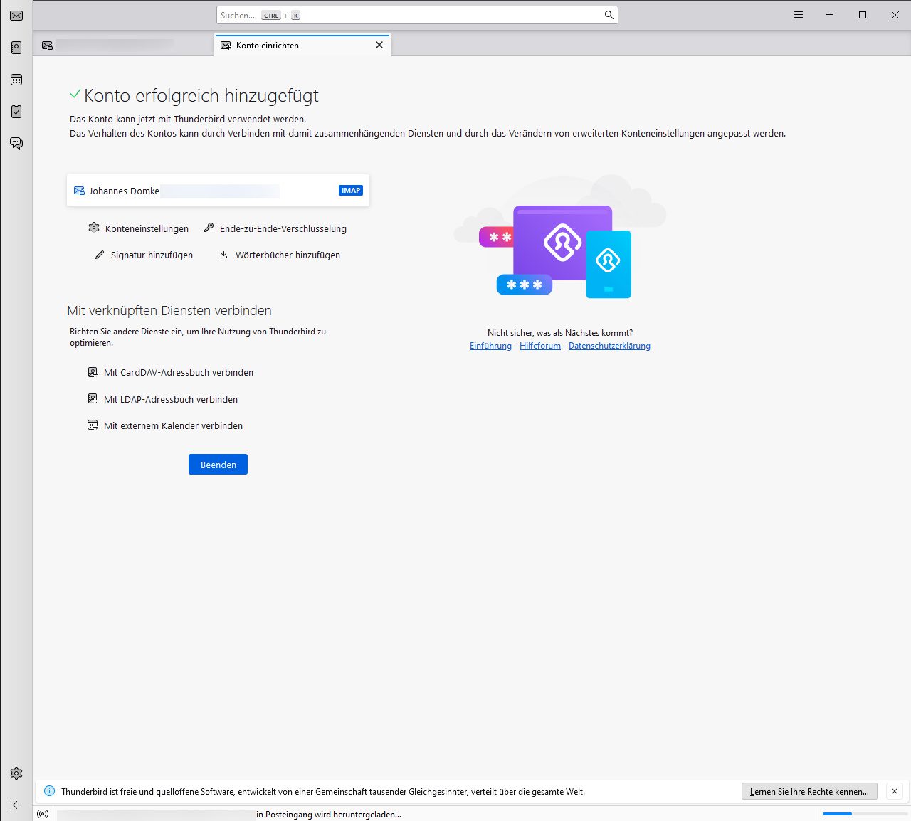This screenshot has height=821, width=911.
Task: Open Thunderbird settings gear icon
Action: (16, 773)
